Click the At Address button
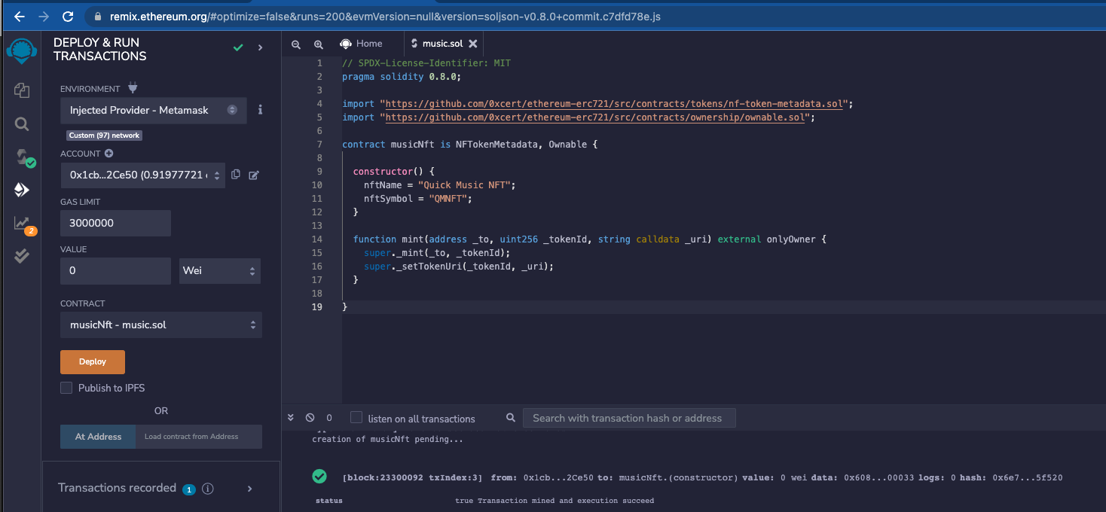Viewport: 1106px width, 512px height. 98,437
